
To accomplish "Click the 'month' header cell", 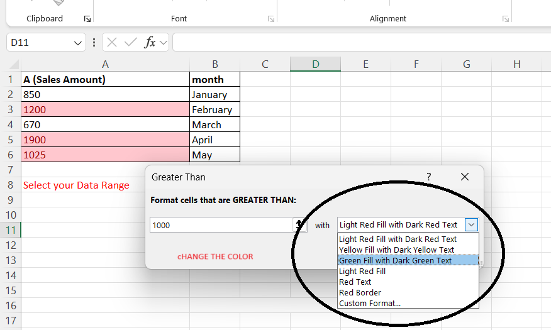I will point(214,79).
